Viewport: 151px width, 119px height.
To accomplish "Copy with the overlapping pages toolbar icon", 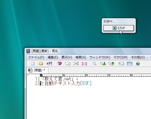I will 67,64.
